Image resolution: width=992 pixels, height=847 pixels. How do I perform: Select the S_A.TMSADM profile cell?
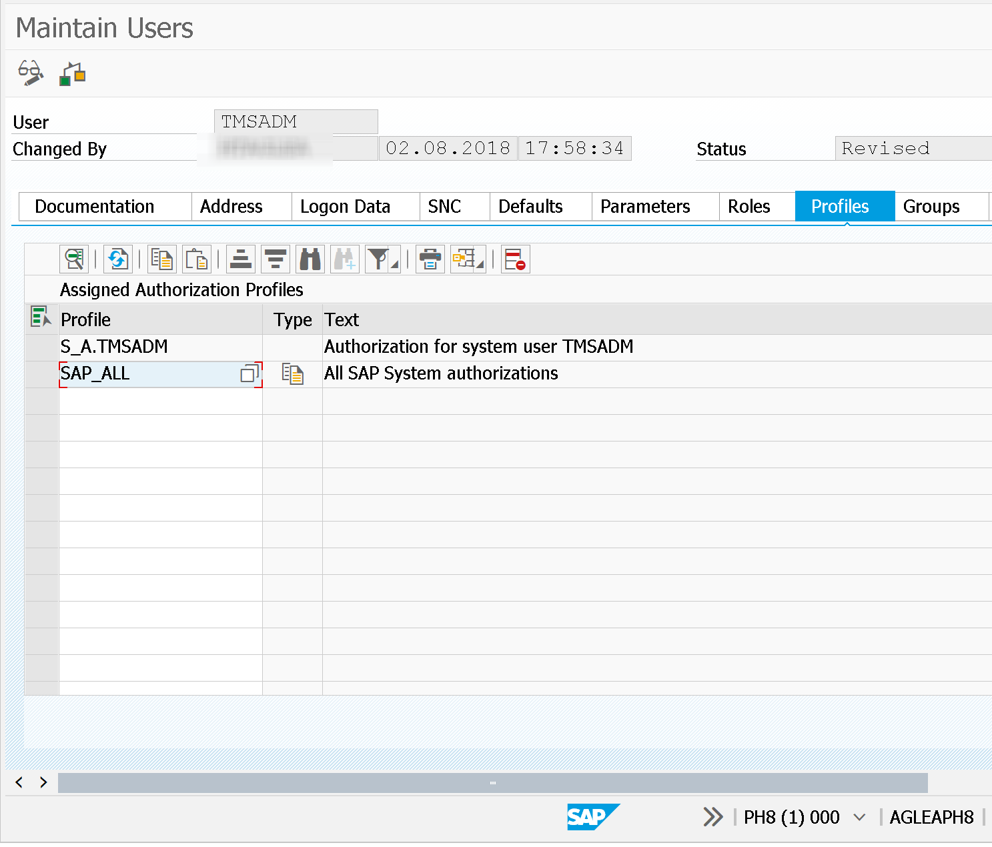pos(160,347)
